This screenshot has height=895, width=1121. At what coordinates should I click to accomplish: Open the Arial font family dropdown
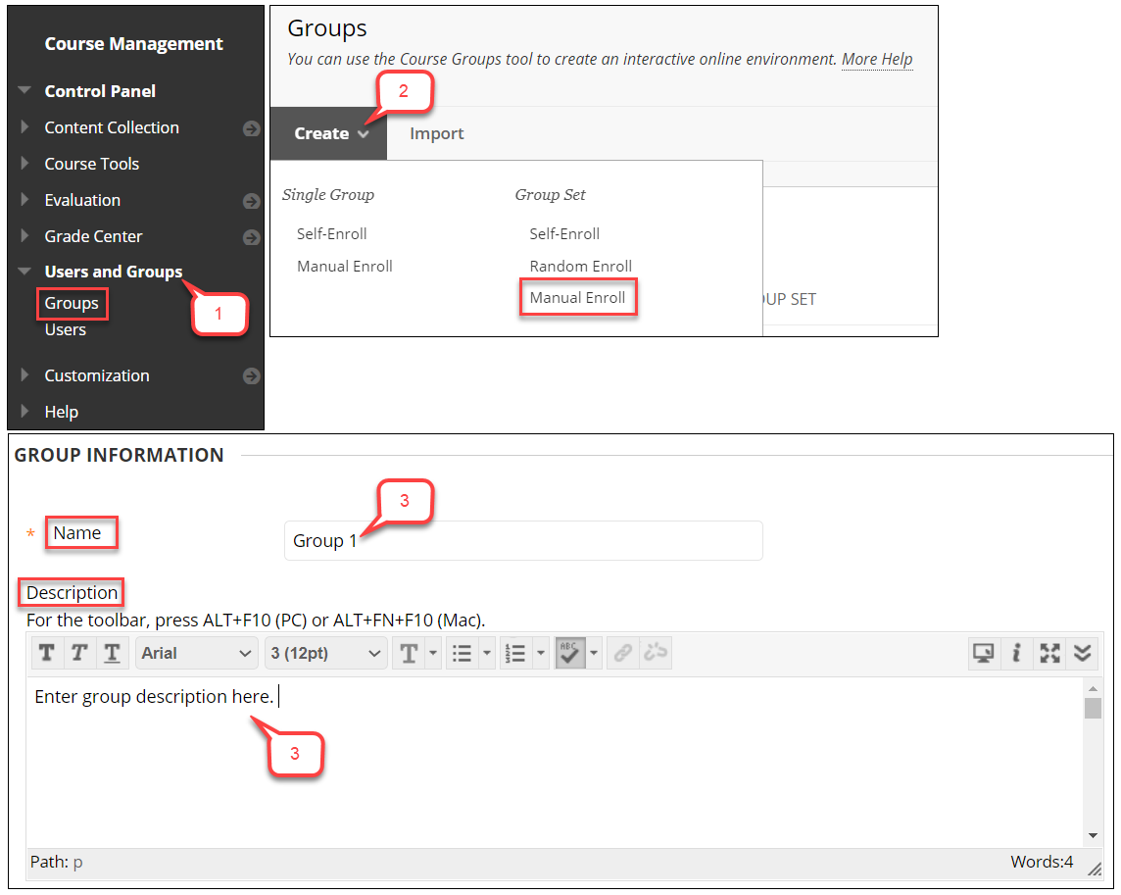click(196, 653)
